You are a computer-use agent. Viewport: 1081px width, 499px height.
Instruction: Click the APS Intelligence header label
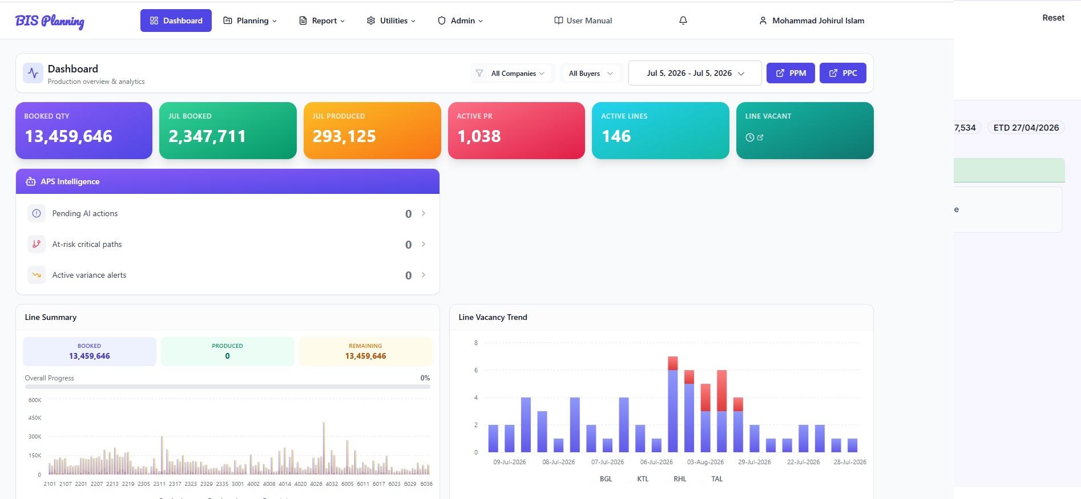(70, 181)
